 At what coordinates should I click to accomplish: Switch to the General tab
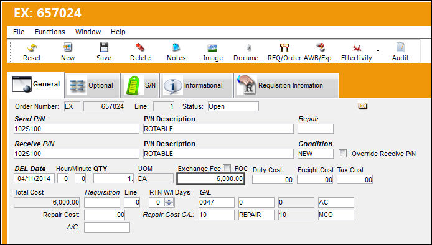(36, 85)
